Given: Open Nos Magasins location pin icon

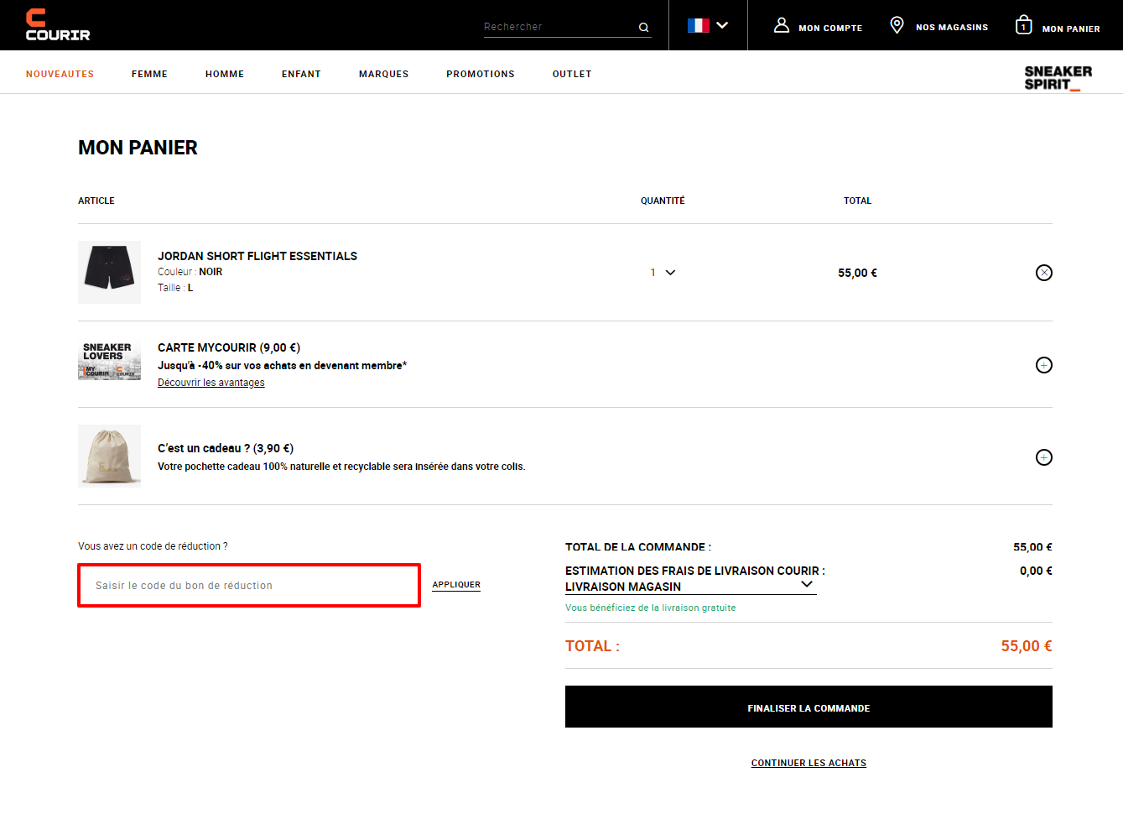Looking at the screenshot, I should 897,25.
